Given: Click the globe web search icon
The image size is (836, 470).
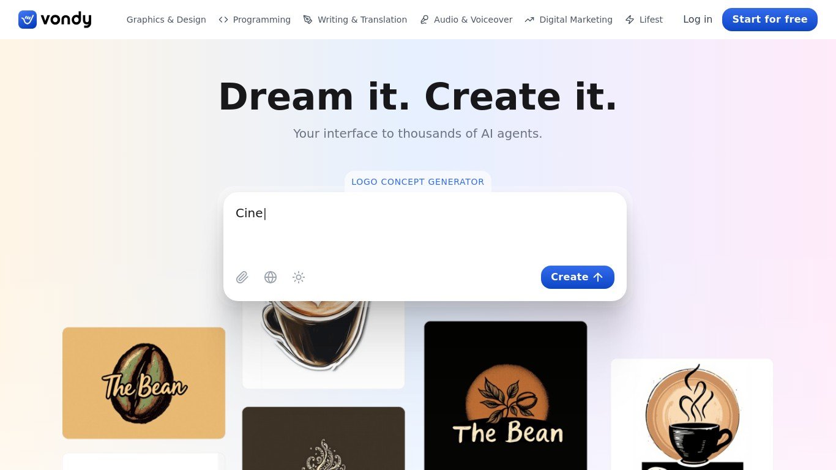Looking at the screenshot, I should click(x=271, y=277).
